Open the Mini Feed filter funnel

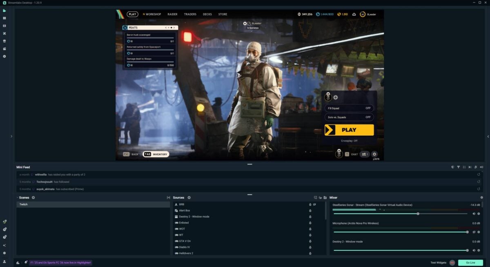click(459, 167)
